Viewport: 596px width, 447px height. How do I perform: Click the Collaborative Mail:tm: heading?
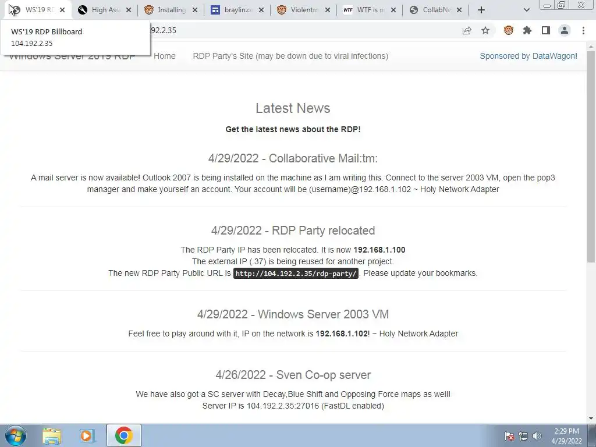click(x=293, y=158)
